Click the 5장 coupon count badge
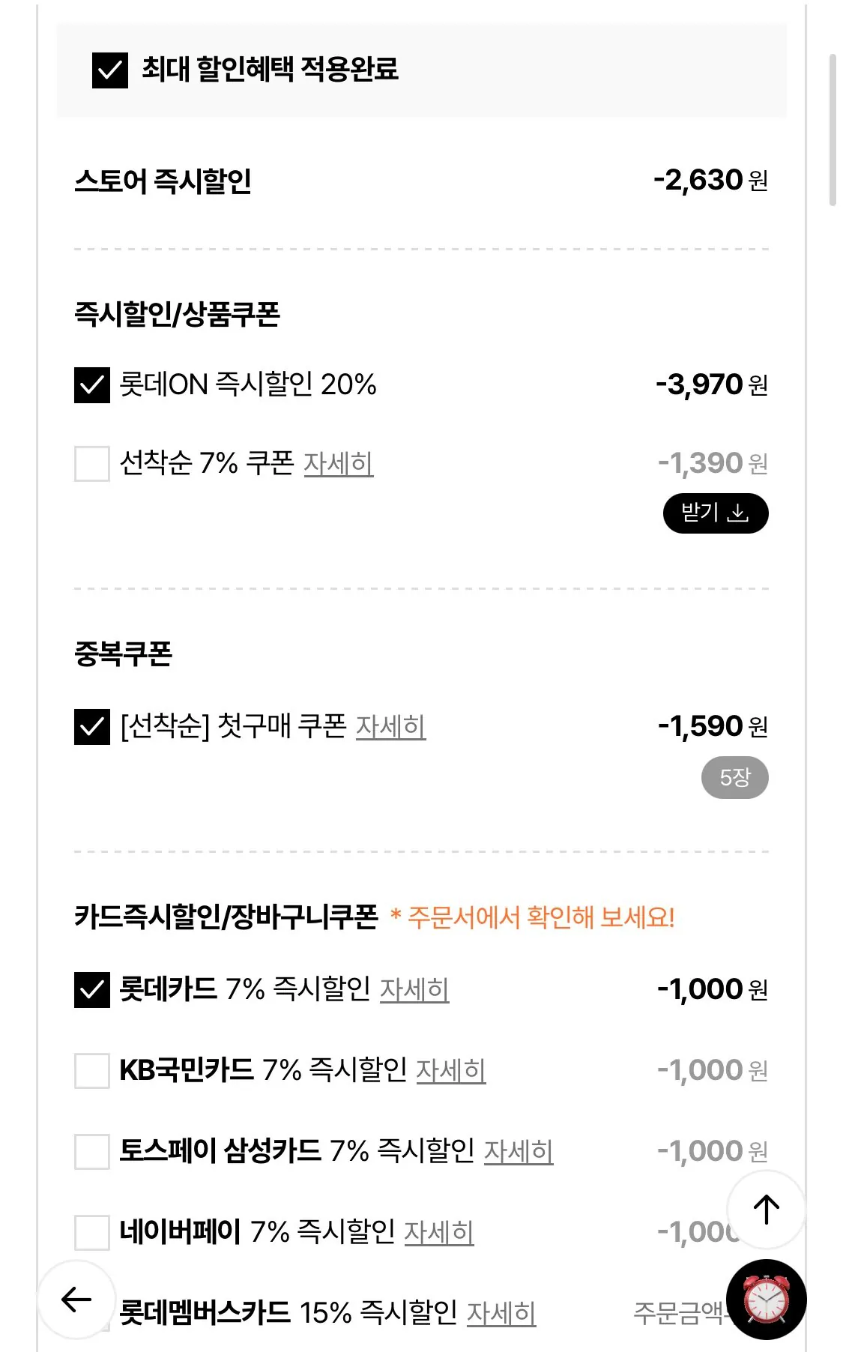 (x=734, y=778)
